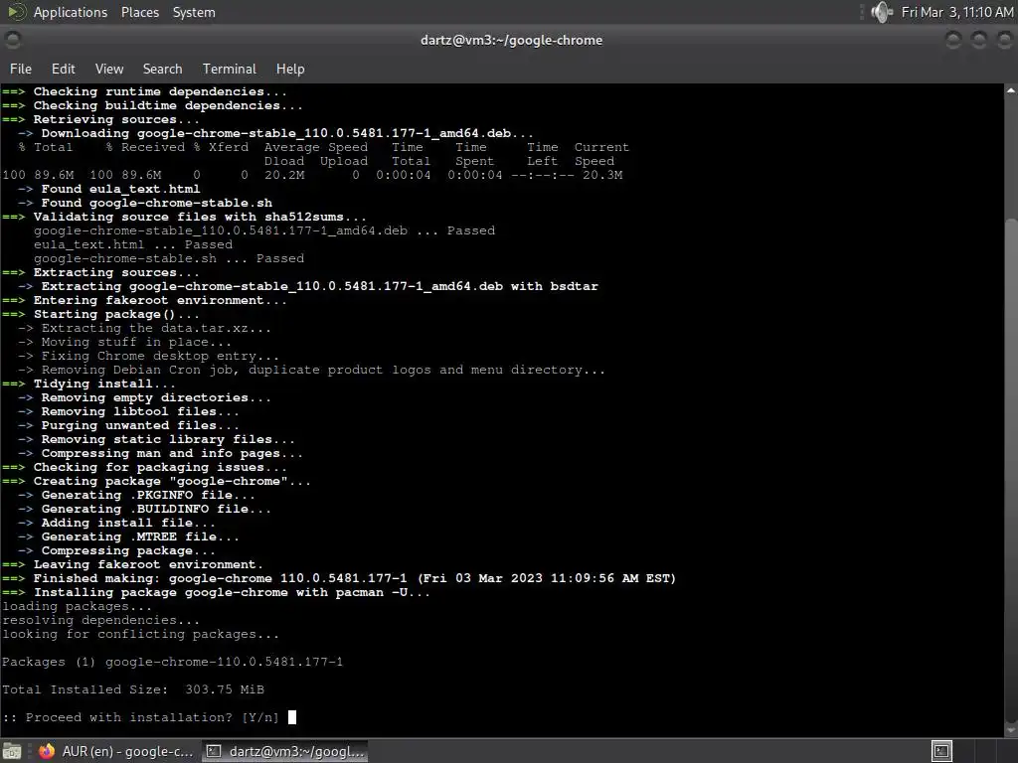Click the Leaving fakeroot environment line

[132, 564]
